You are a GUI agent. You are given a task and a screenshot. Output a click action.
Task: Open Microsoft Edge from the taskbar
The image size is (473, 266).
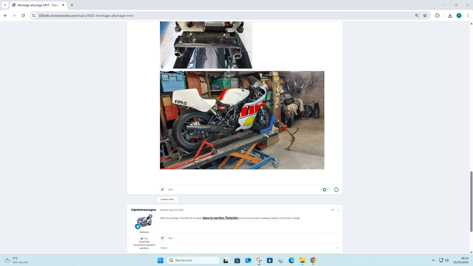click(x=292, y=260)
